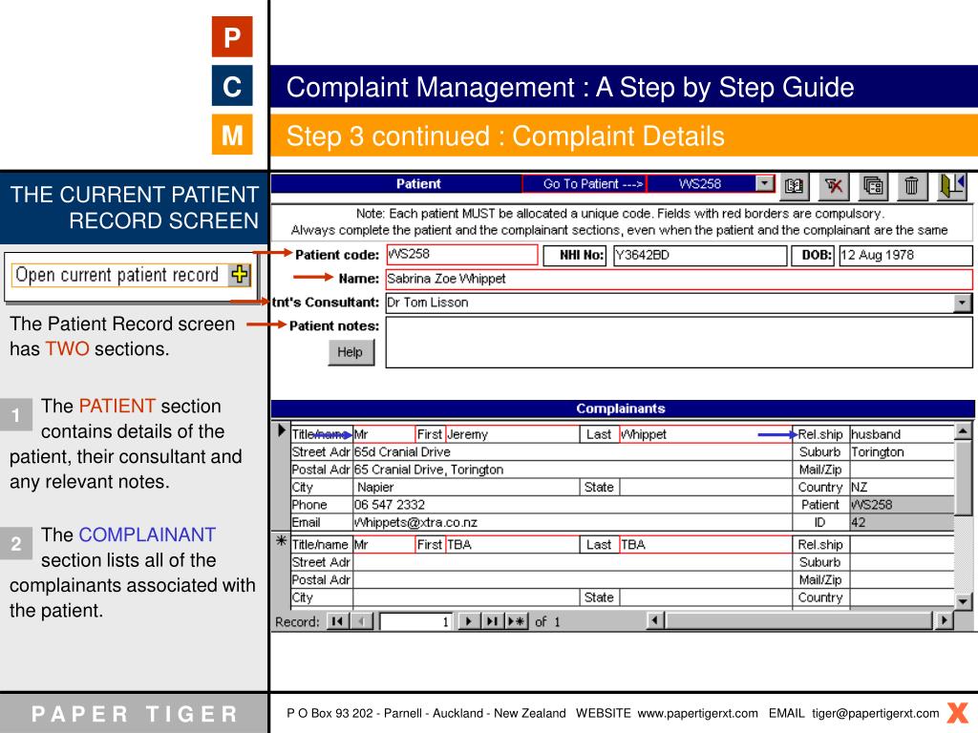The image size is (978, 733).
Task: Open the Go To Patient WS258 dropdown arrow
Action: (x=765, y=183)
